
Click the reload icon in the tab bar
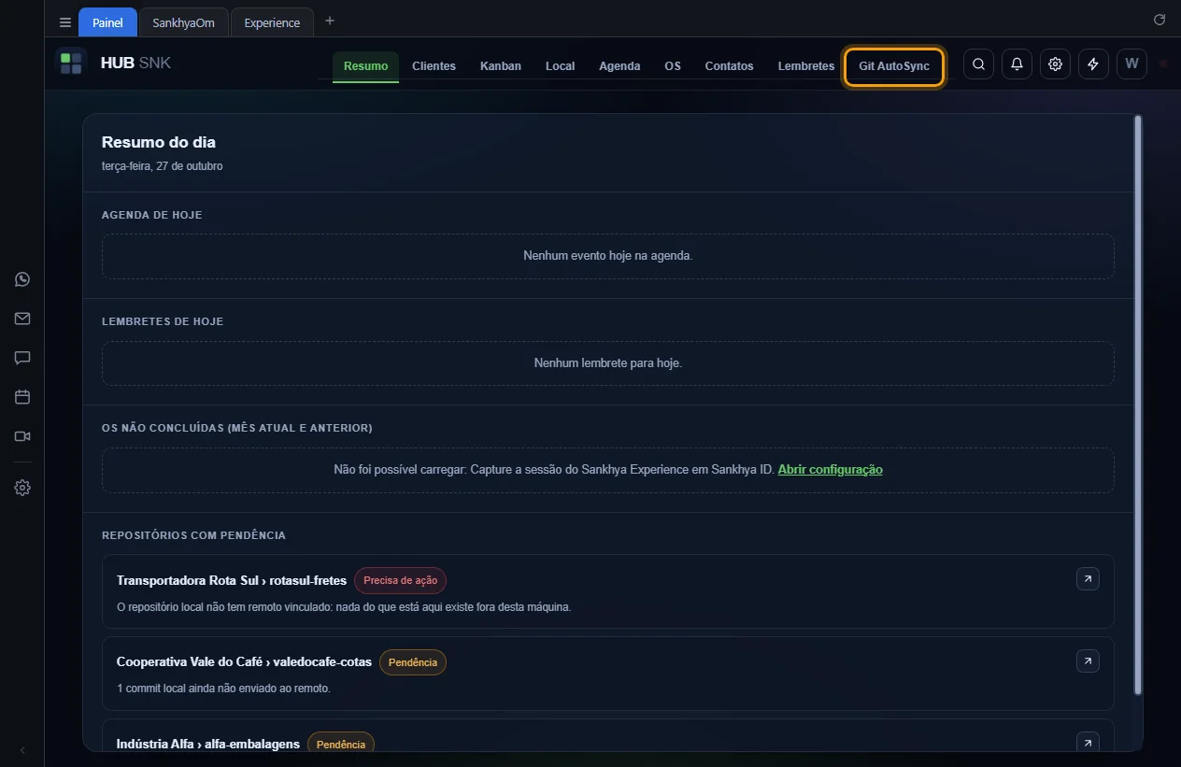coord(1160,20)
